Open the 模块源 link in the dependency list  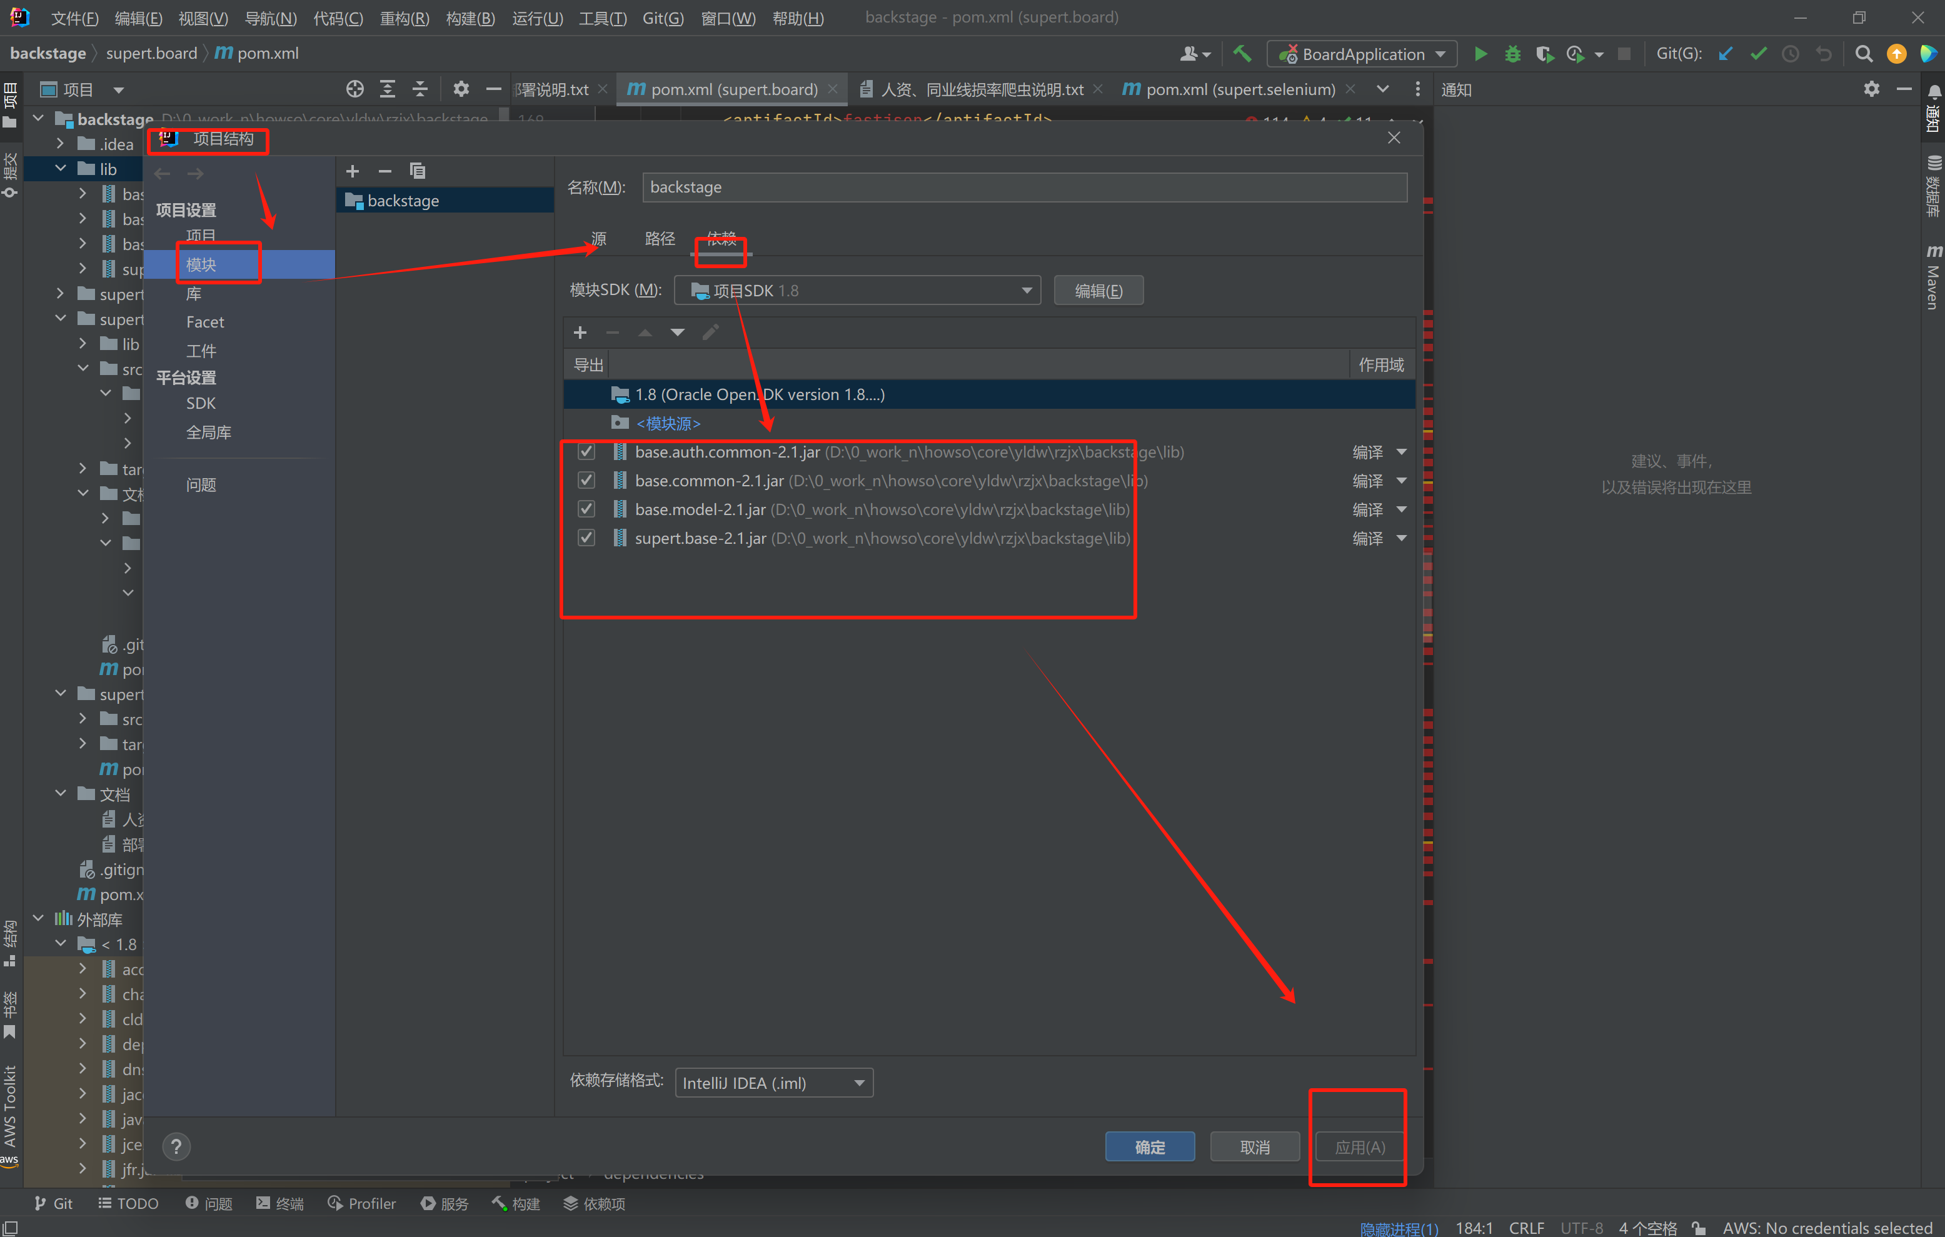[x=668, y=424]
